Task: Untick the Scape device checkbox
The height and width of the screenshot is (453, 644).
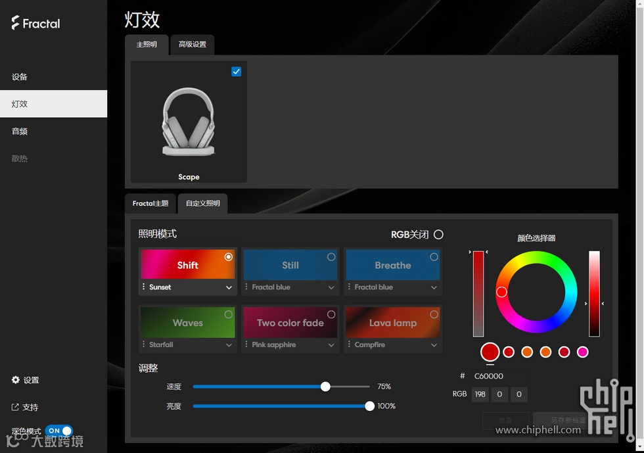Action: pos(236,72)
